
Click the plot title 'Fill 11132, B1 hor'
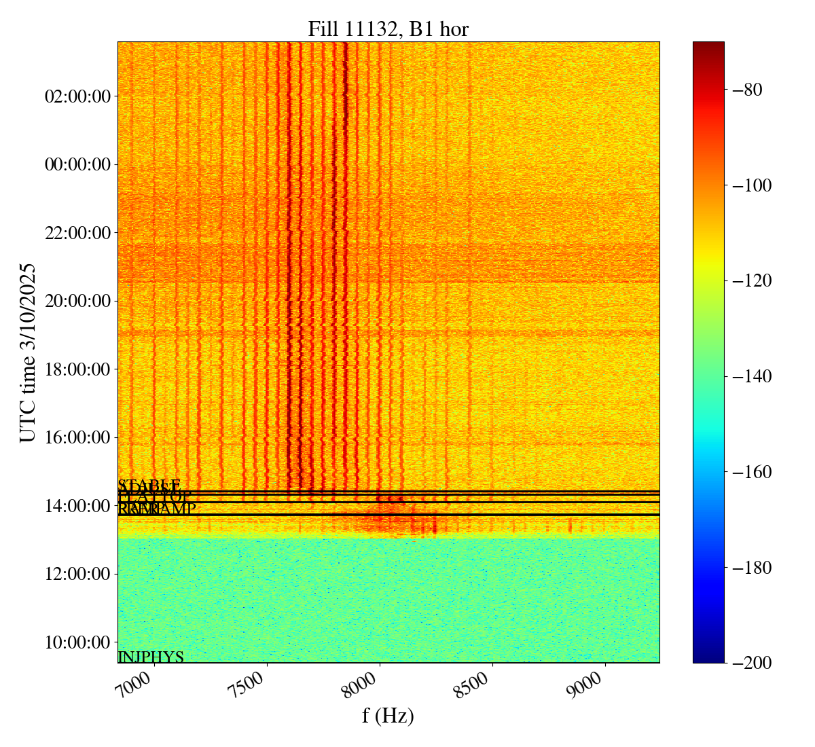[x=388, y=29]
